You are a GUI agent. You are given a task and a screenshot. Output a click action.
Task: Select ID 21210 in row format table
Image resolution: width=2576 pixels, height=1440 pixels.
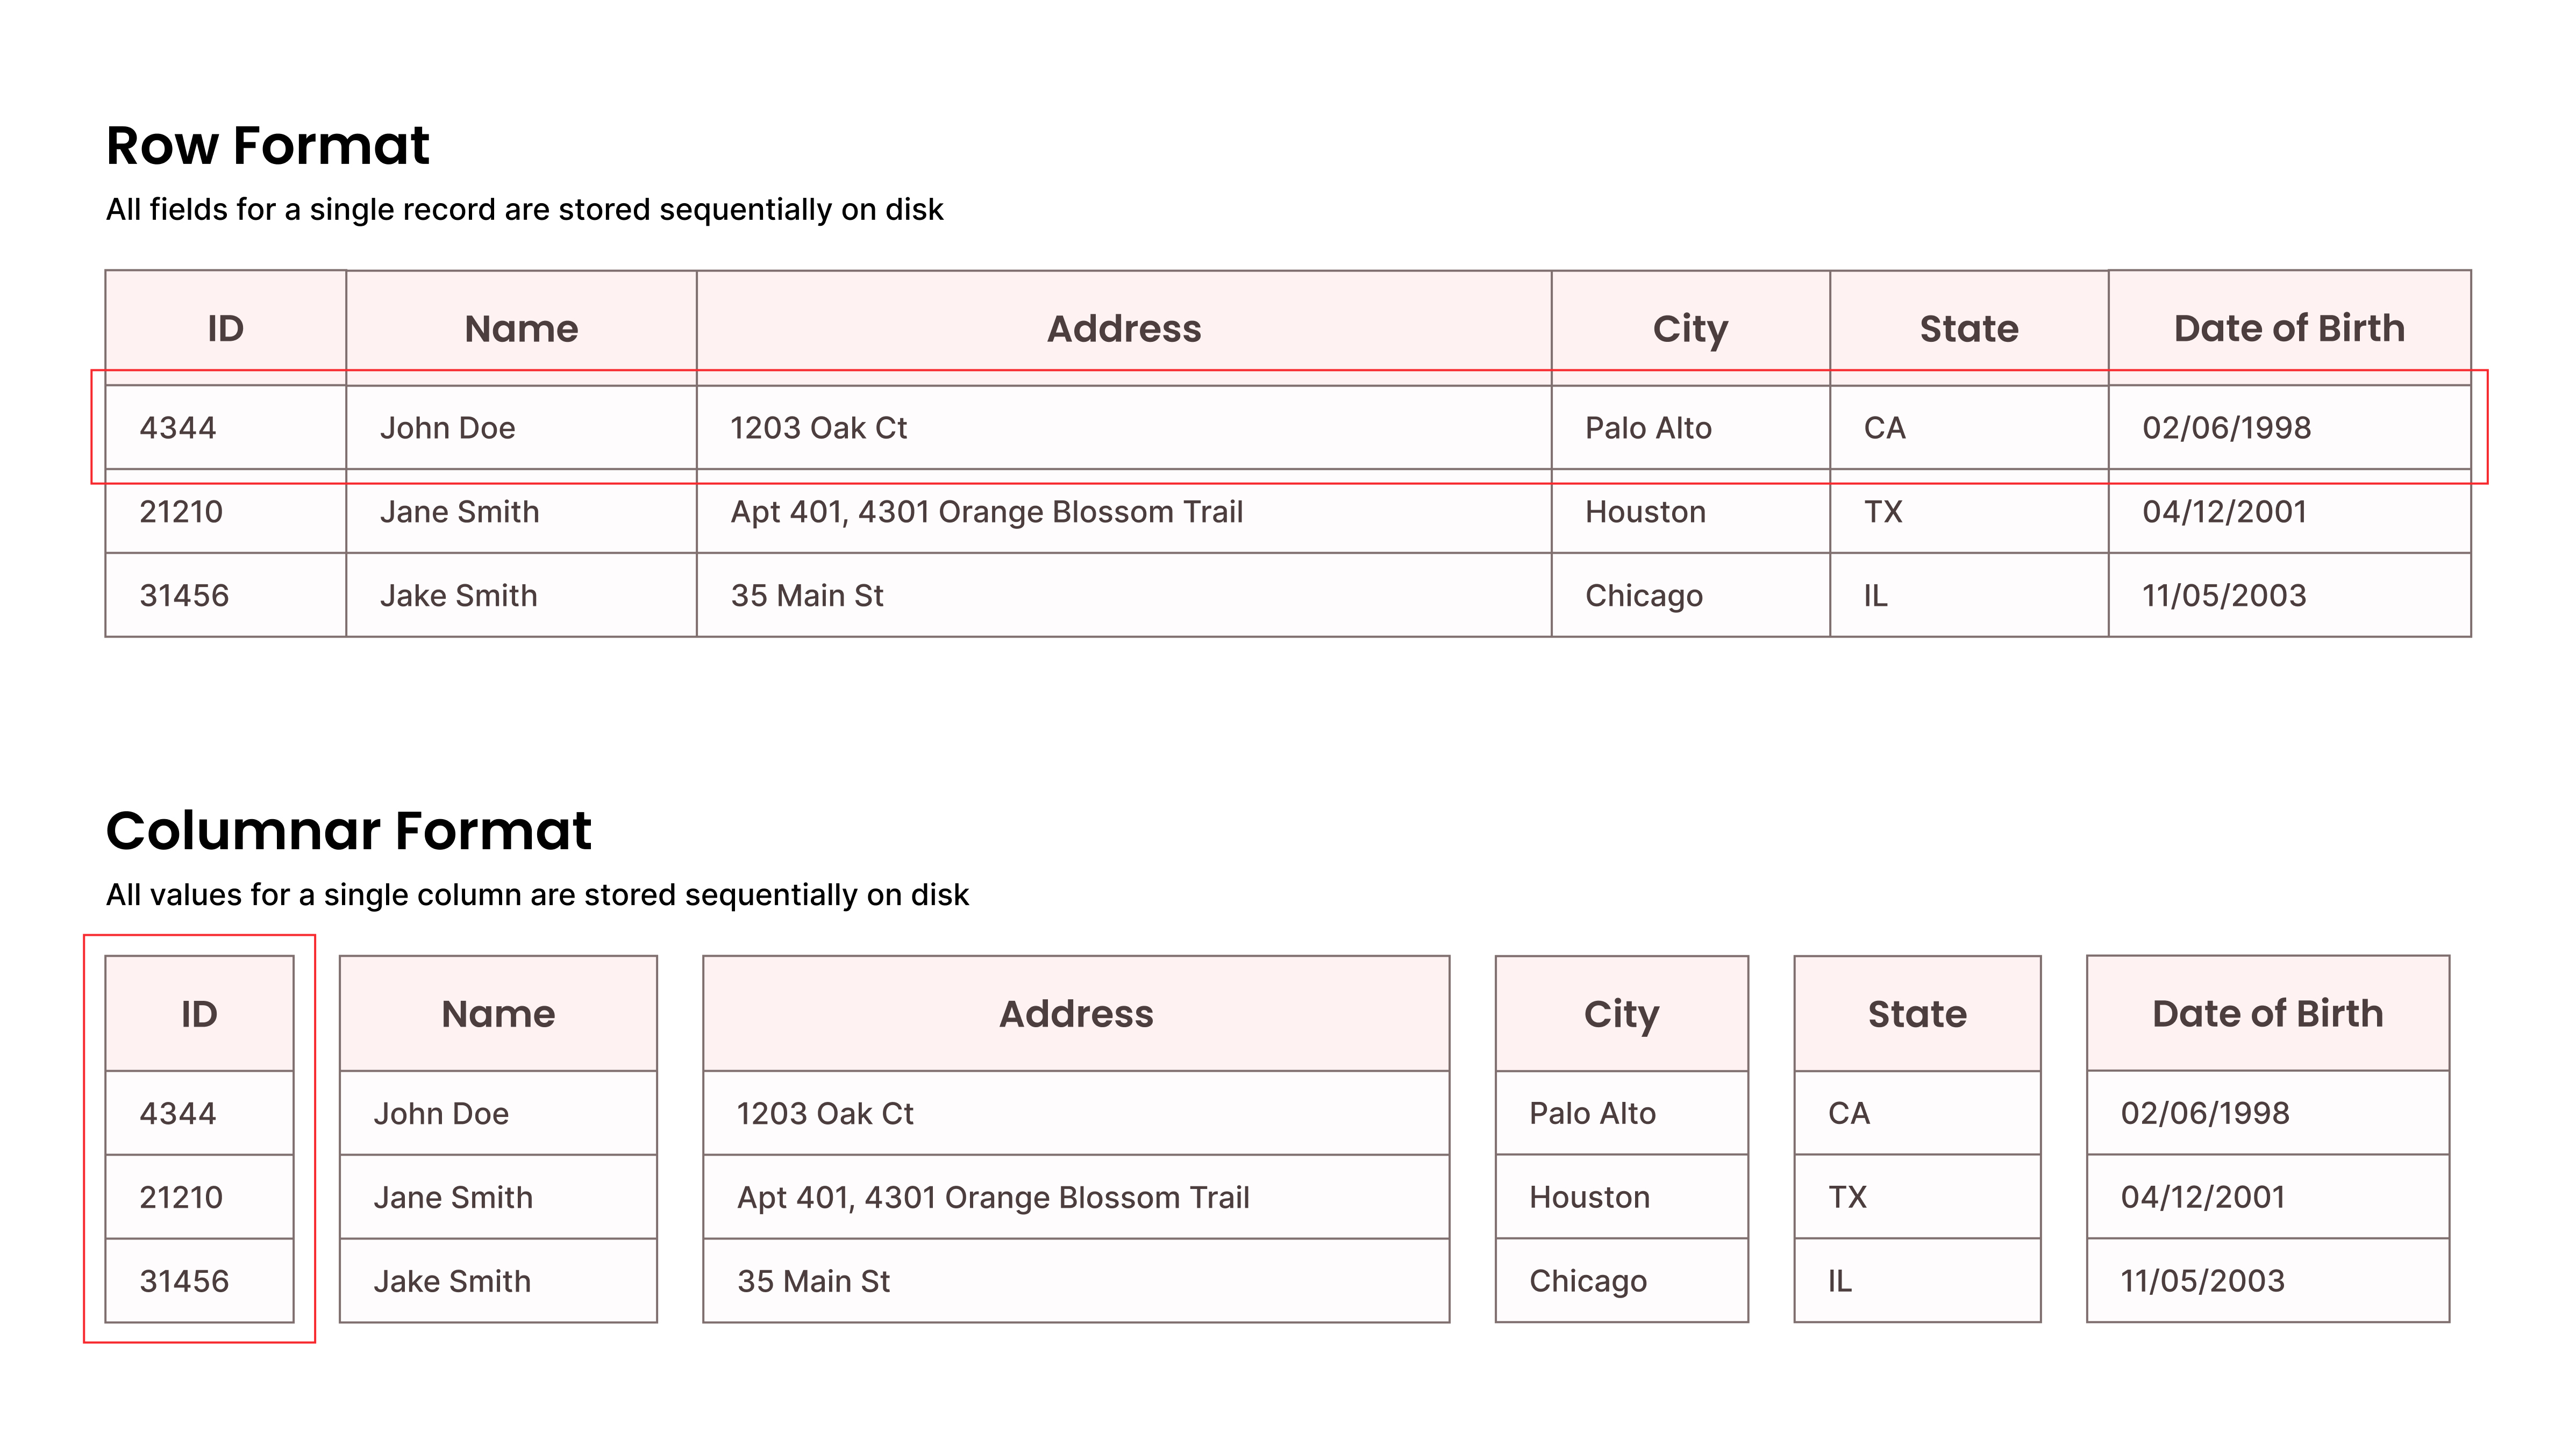[x=181, y=512]
